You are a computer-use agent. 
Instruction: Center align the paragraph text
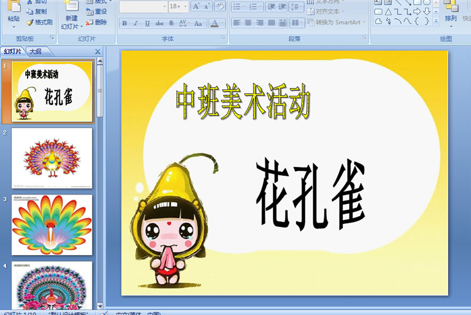coord(248,23)
